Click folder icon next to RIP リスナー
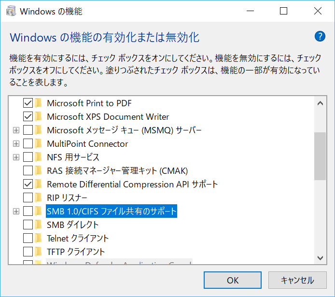Viewport: 335px width, 297px height. (x=38, y=198)
